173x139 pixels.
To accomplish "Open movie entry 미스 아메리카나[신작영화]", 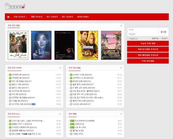I will (x=85, y=121).
